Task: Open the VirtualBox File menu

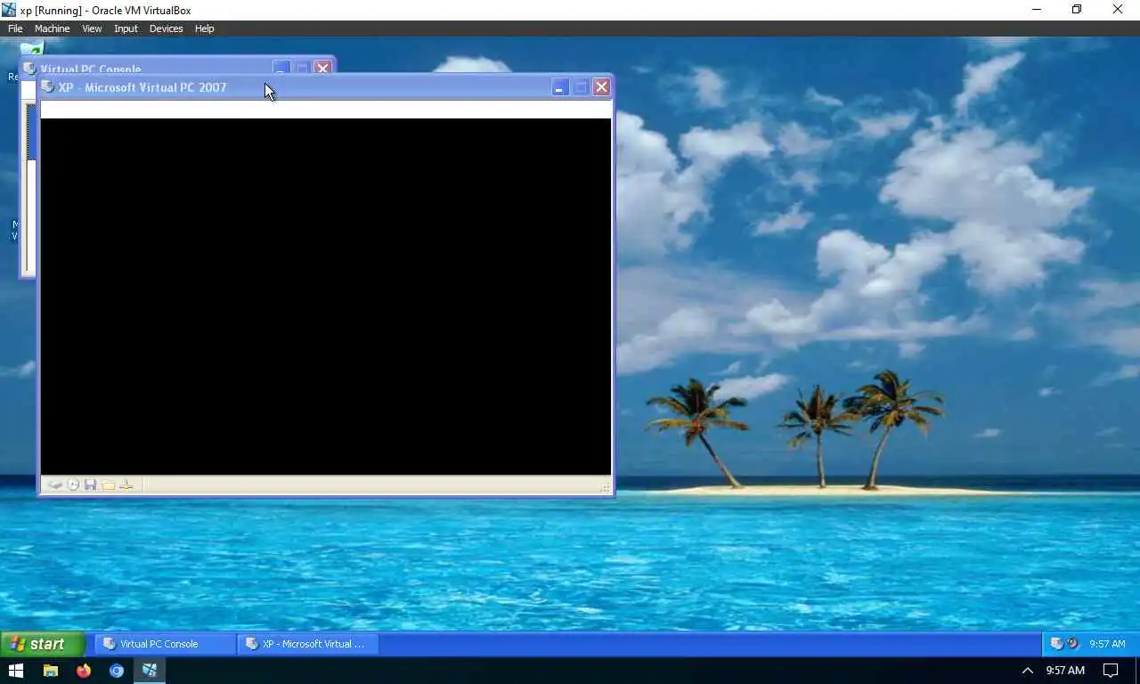Action: (15, 28)
